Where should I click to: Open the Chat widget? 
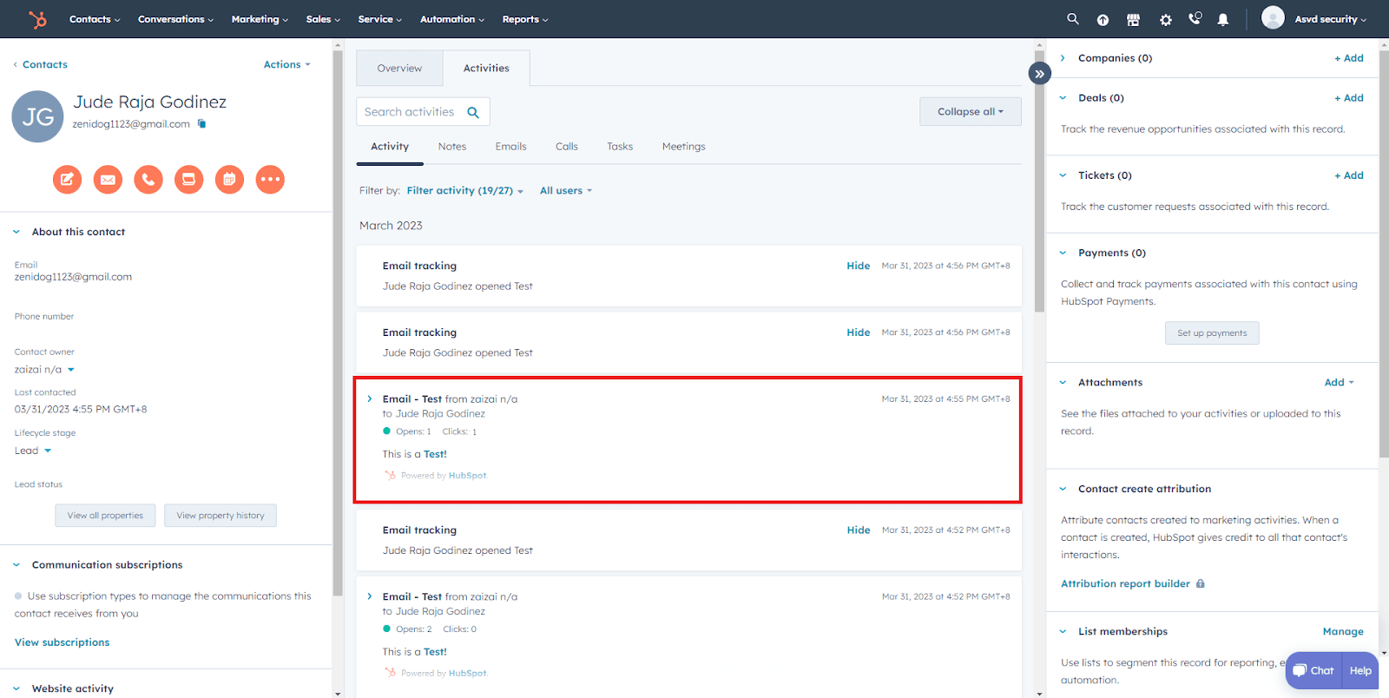pyautogui.click(x=1313, y=670)
